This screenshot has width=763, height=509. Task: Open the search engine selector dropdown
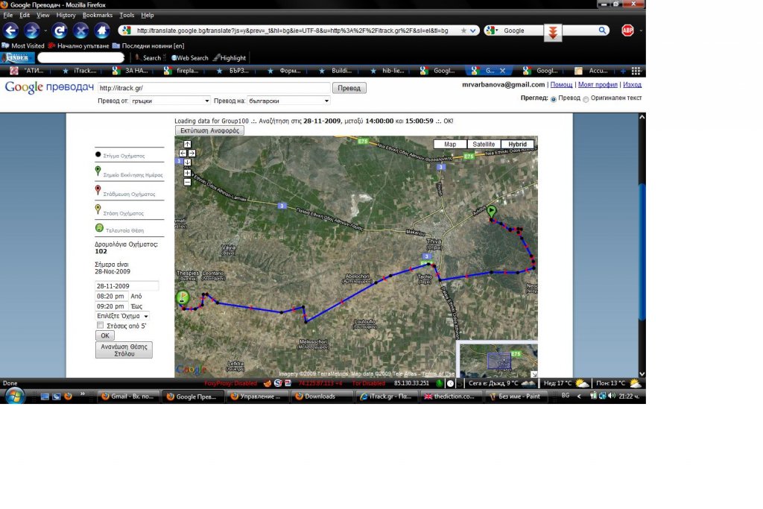coord(491,30)
